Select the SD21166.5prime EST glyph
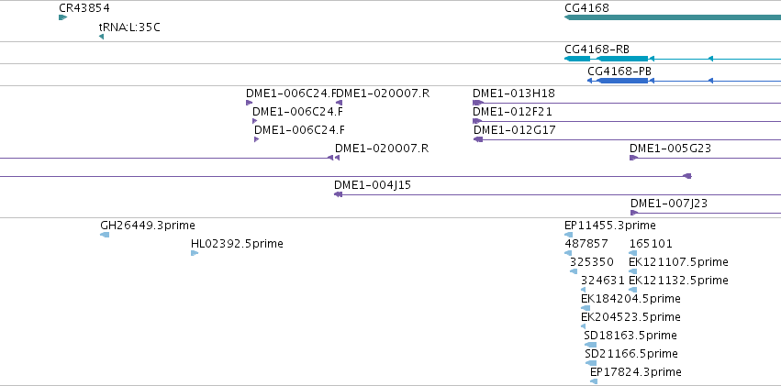781x386 pixels. click(x=591, y=364)
